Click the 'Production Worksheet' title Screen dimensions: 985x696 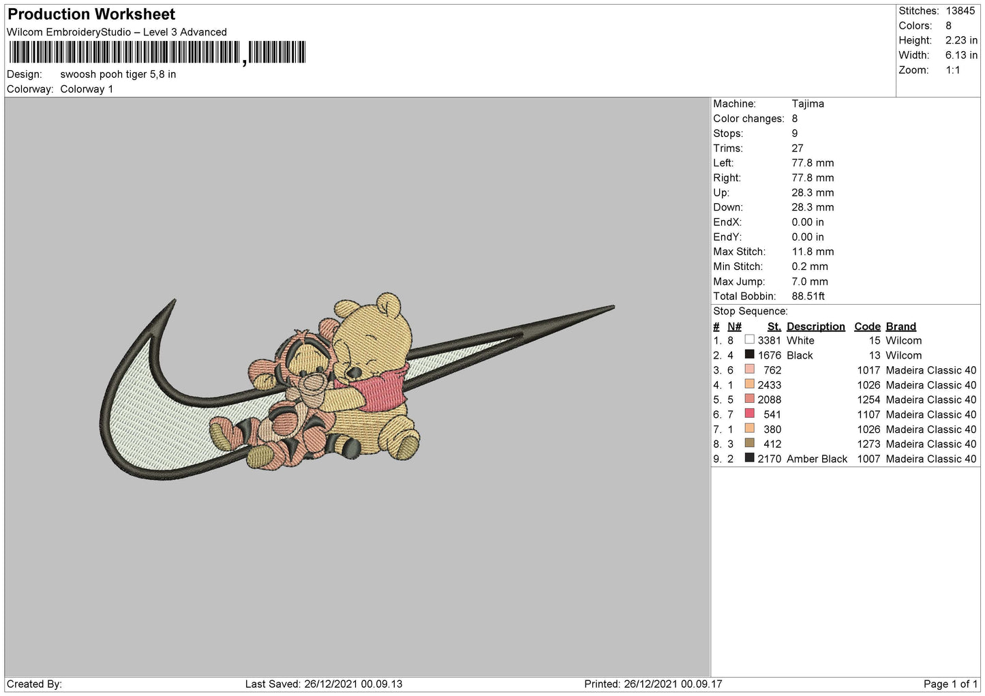point(91,14)
